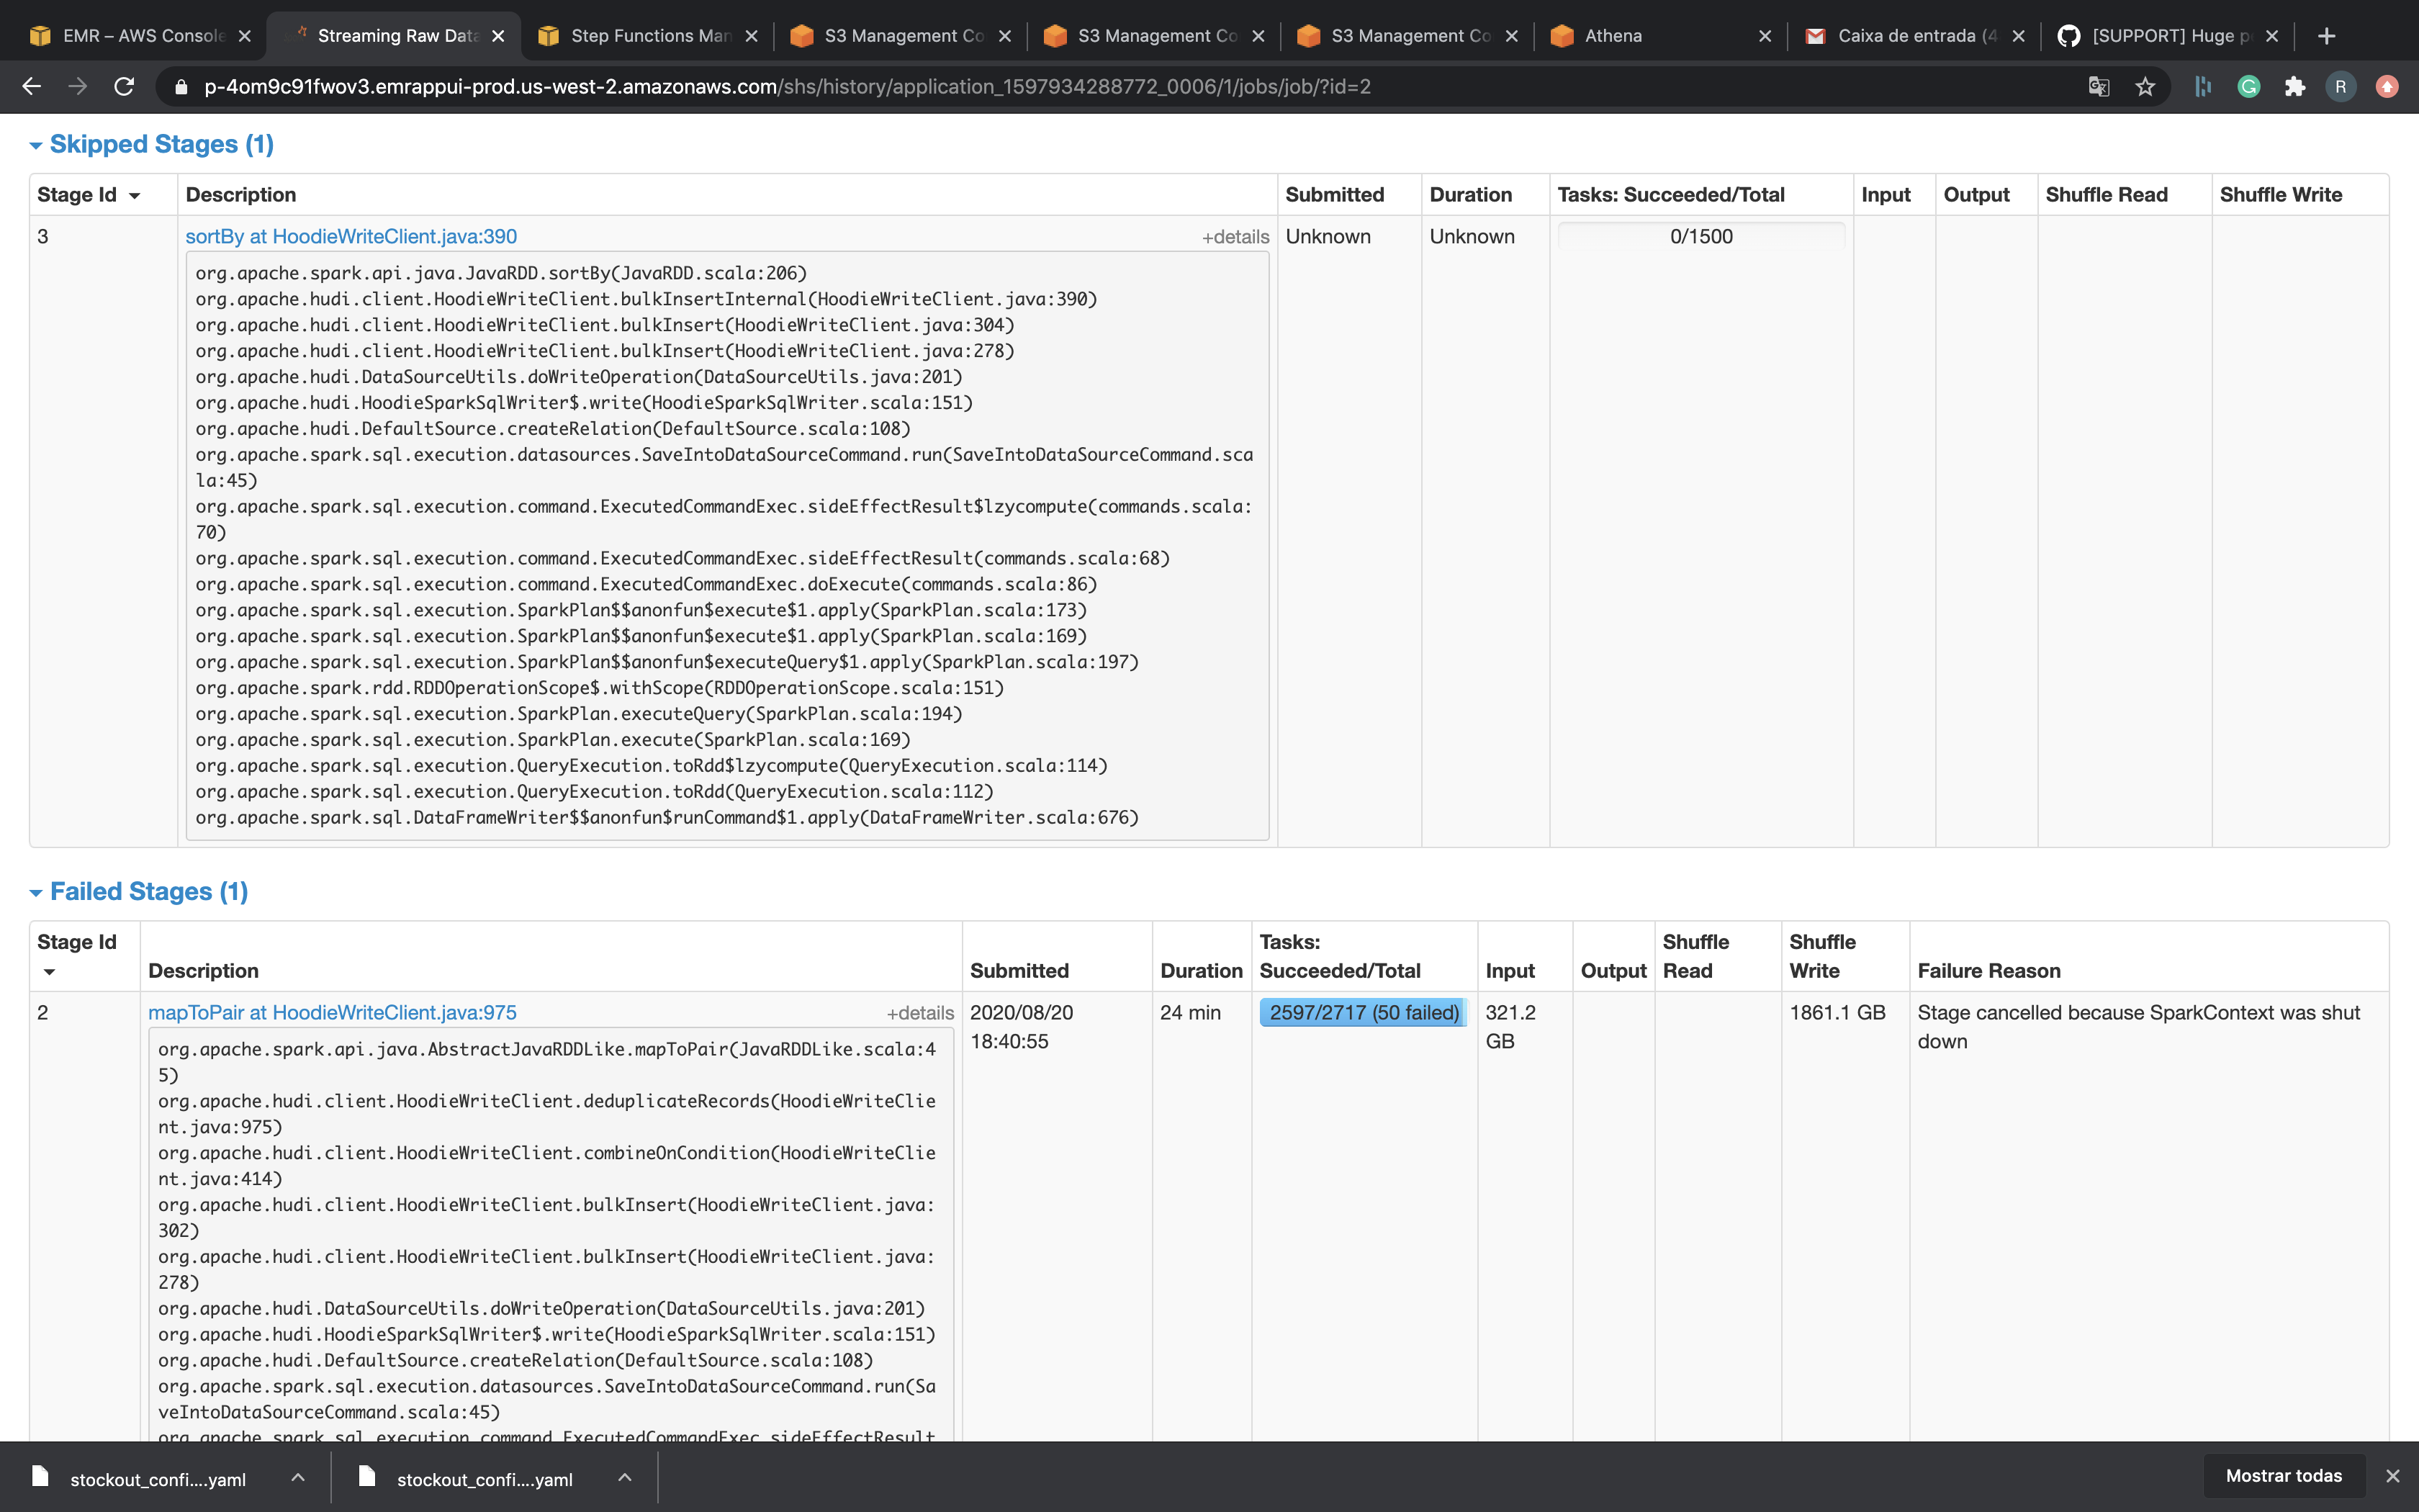Open the Grammarly extension icon
Screen dimensions: 2419x1512
pos(2249,87)
